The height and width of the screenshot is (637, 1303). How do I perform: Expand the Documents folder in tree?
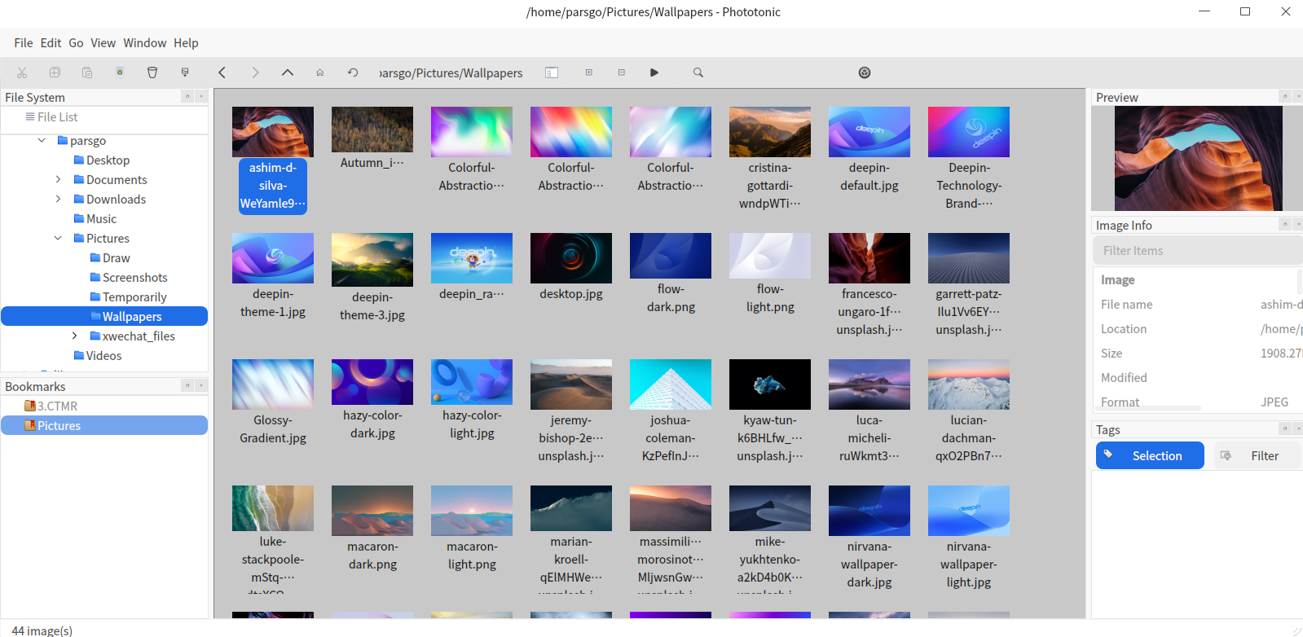click(58, 179)
